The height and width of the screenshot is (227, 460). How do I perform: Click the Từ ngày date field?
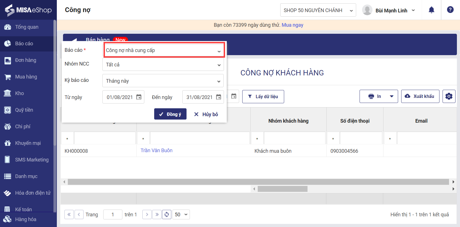[123, 97]
